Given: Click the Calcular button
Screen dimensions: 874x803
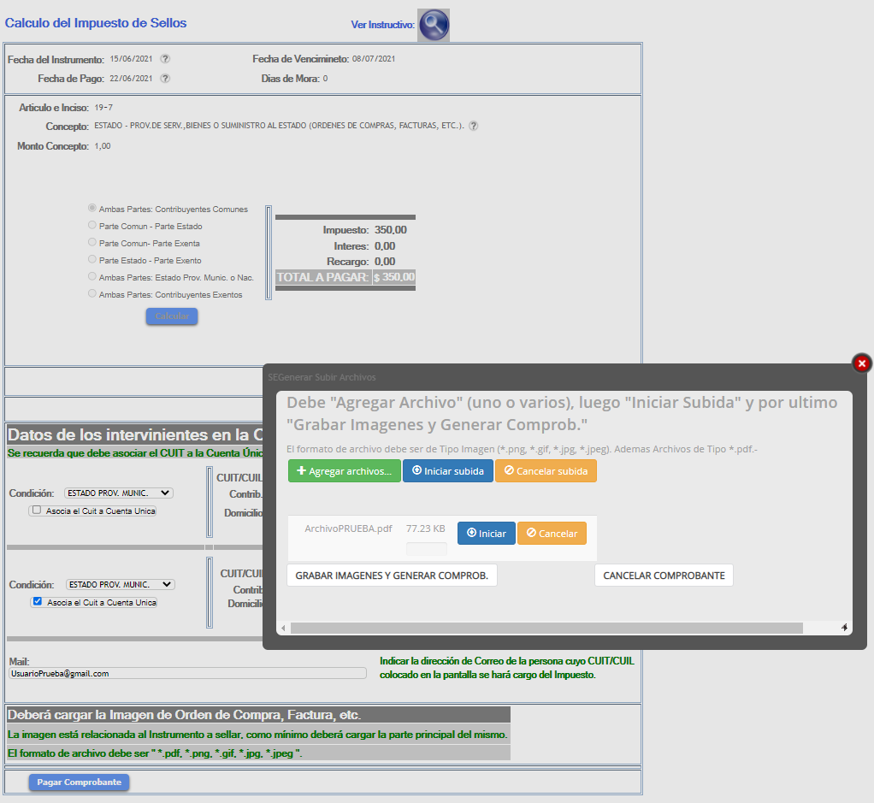Looking at the screenshot, I should (172, 316).
